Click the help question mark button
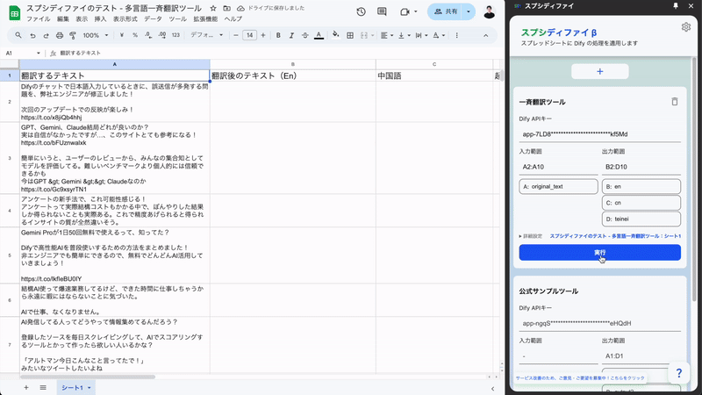The image size is (702, 395). (x=678, y=374)
